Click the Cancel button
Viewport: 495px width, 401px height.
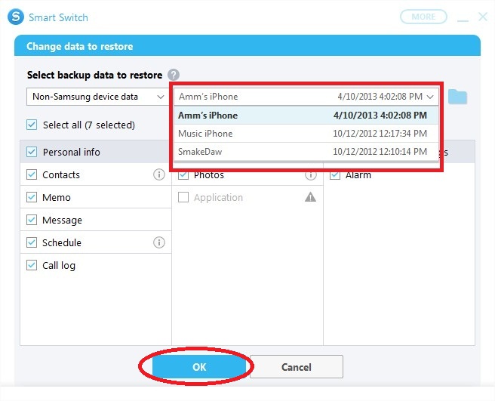(296, 367)
